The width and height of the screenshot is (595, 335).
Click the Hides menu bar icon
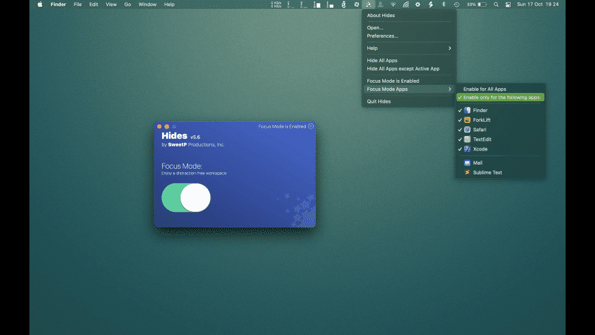coord(369,5)
